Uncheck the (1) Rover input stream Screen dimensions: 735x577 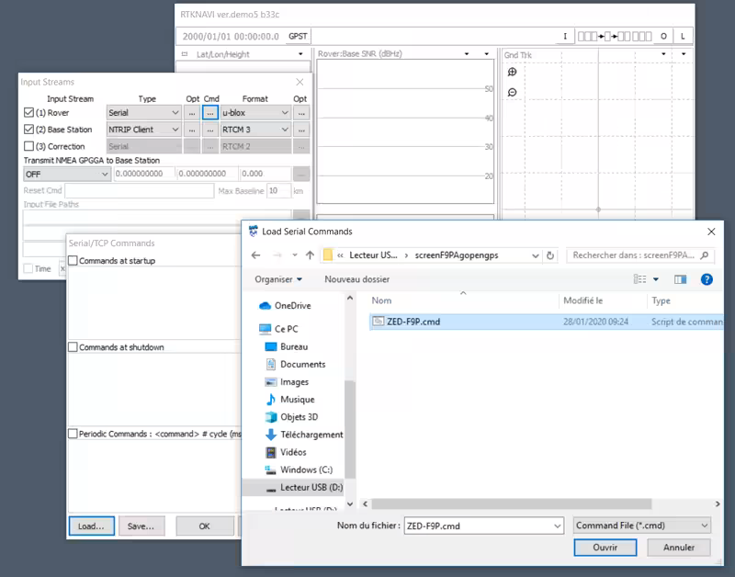(x=28, y=113)
